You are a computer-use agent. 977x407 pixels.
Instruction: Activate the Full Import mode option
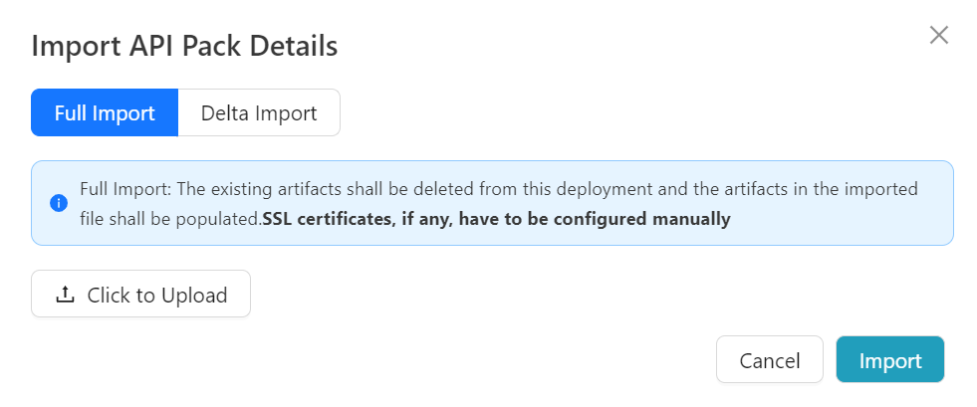105,112
